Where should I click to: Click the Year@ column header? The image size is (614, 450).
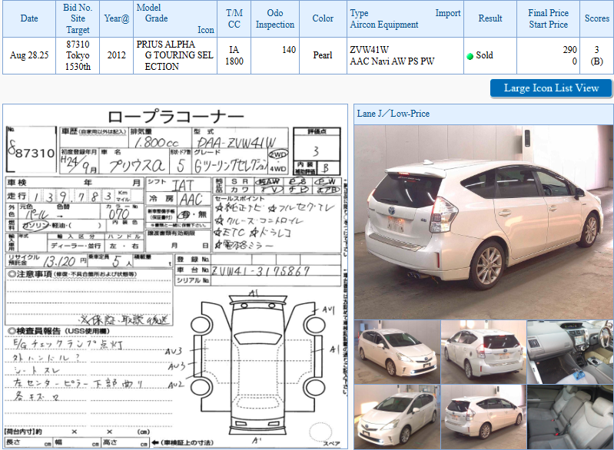click(x=117, y=18)
